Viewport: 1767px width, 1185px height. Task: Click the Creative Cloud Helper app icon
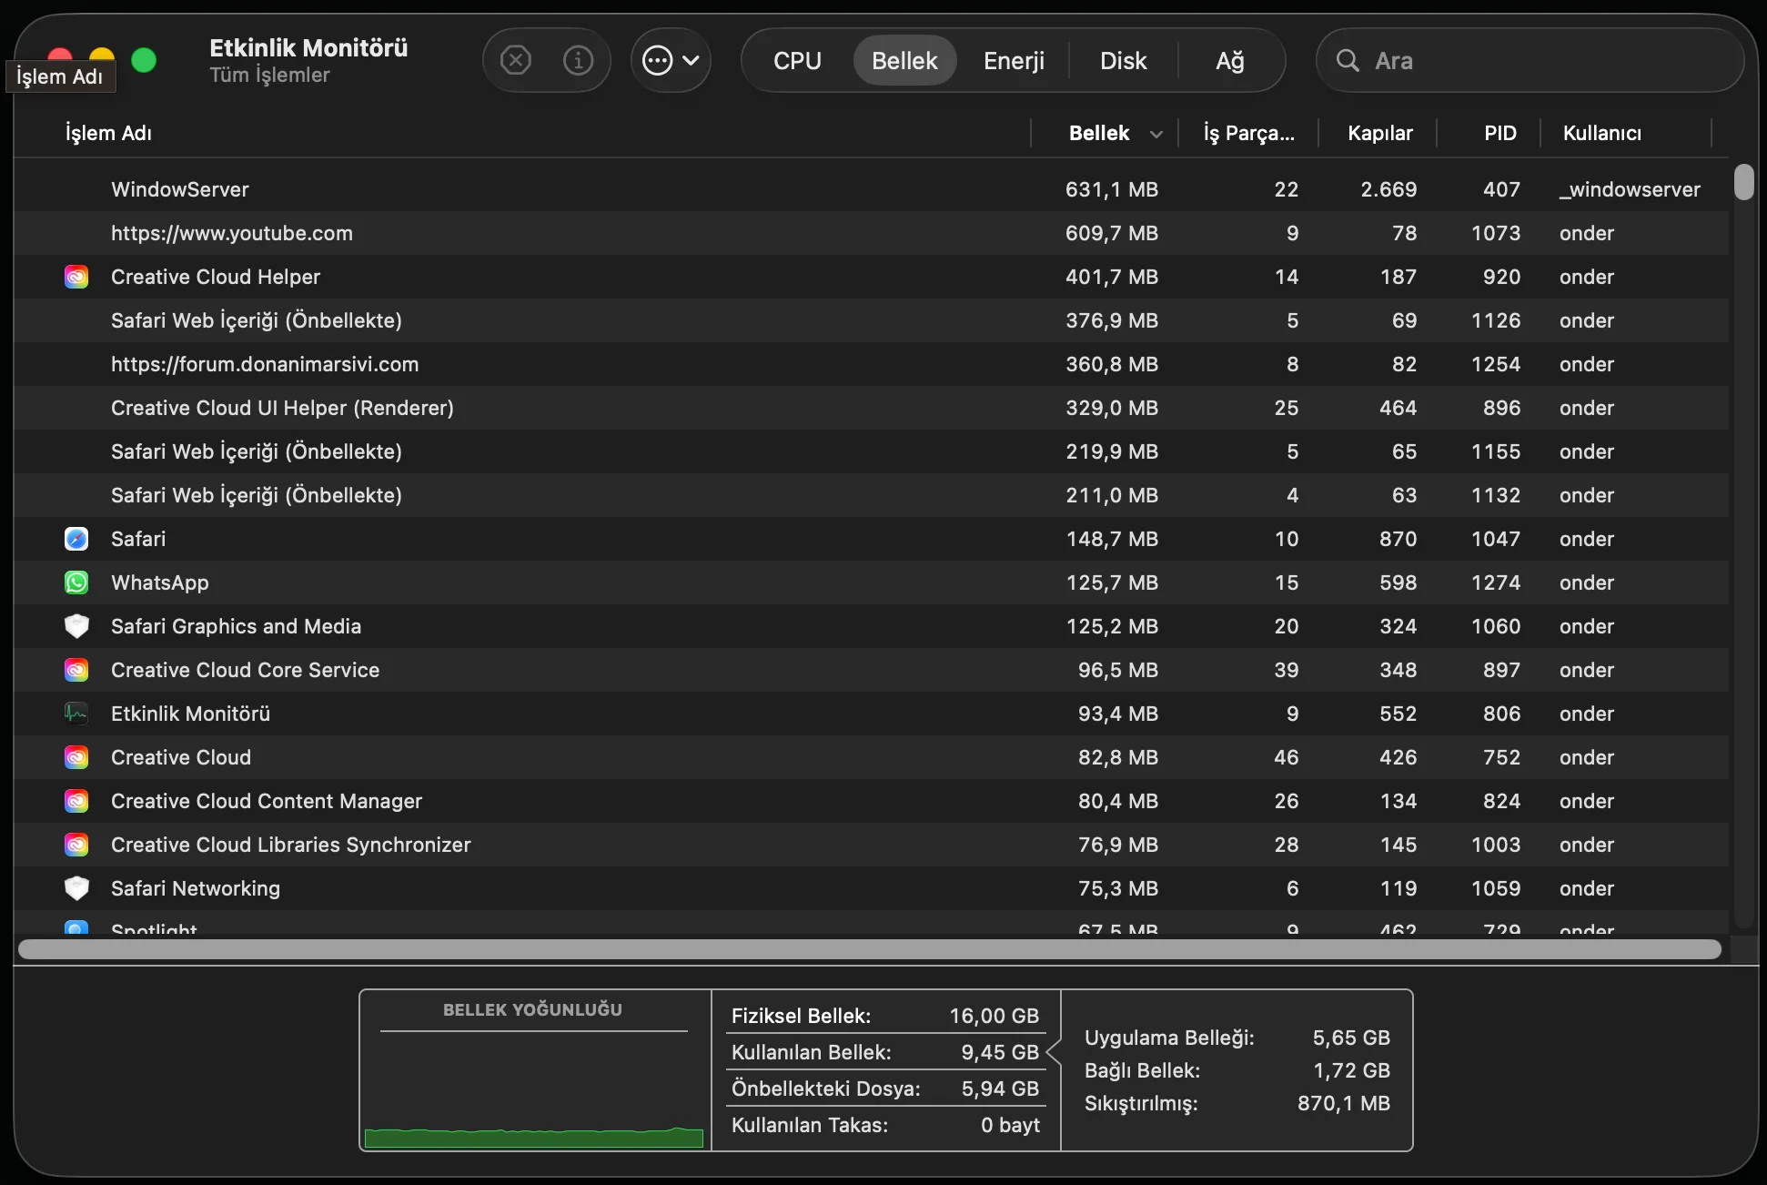click(76, 277)
